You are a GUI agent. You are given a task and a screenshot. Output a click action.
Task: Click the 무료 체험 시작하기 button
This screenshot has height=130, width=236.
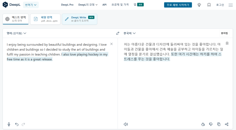178,5
